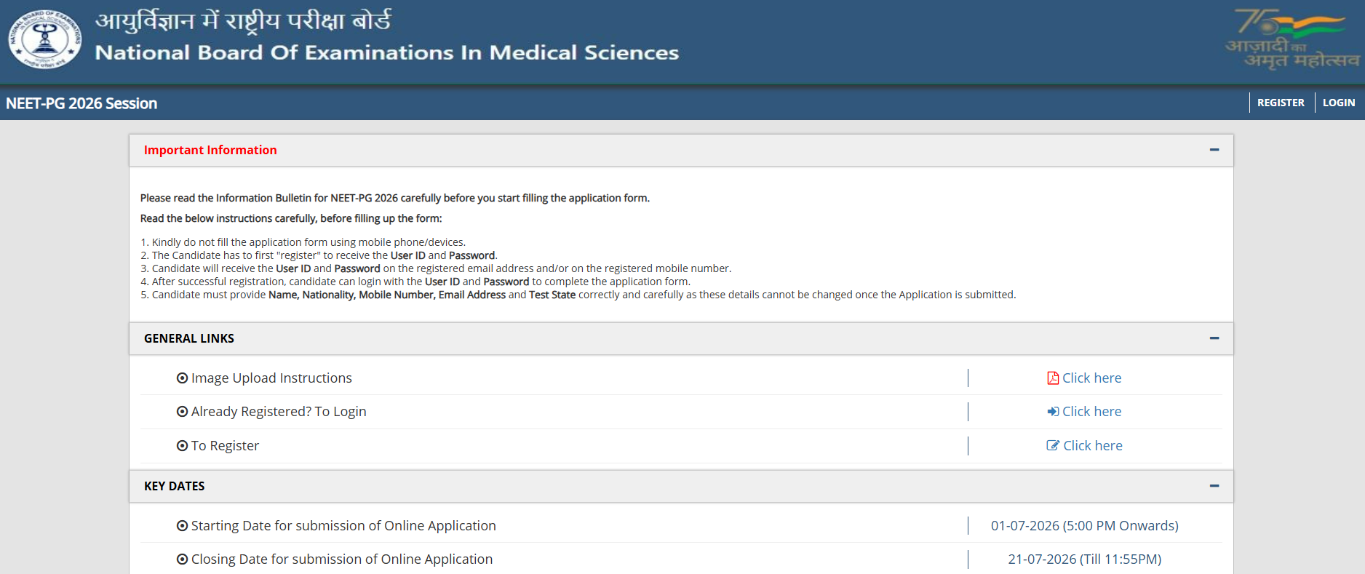The height and width of the screenshot is (574, 1365).
Task: Click instruction 2 about registering first
Action: pos(319,255)
